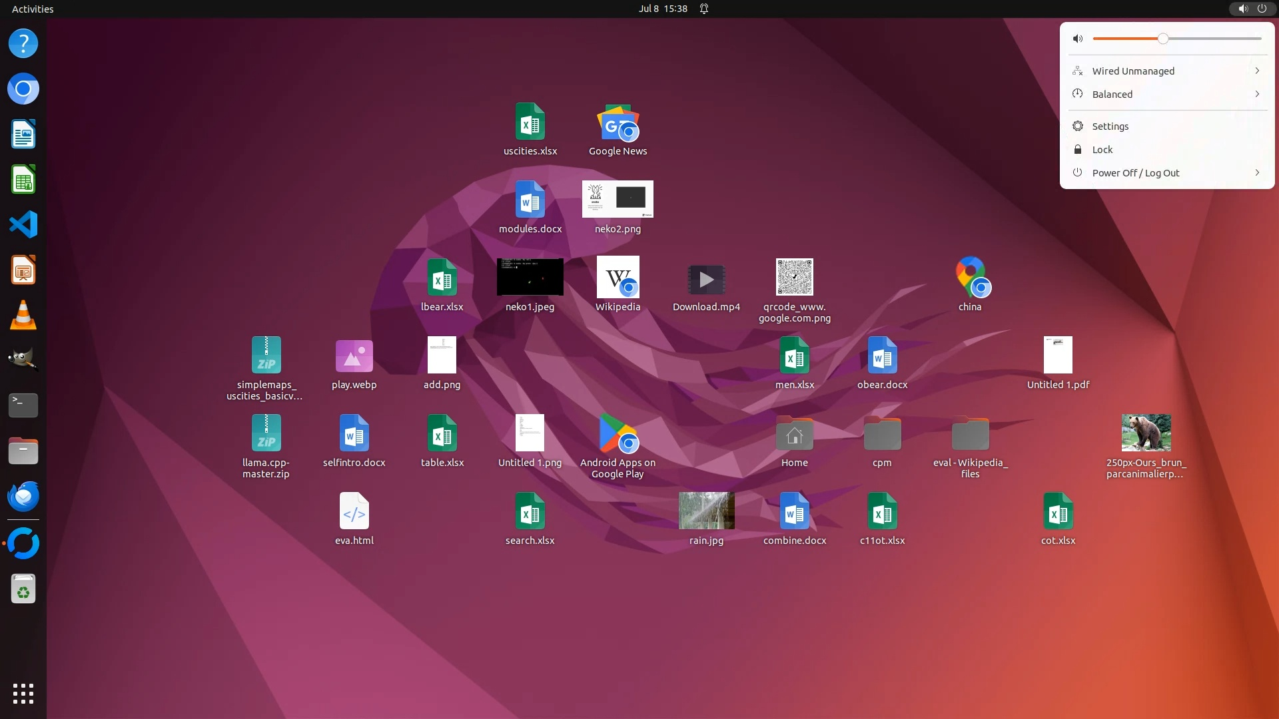This screenshot has width=1279, height=719.
Task: Open the Terminal dock icon
Action: click(23, 405)
